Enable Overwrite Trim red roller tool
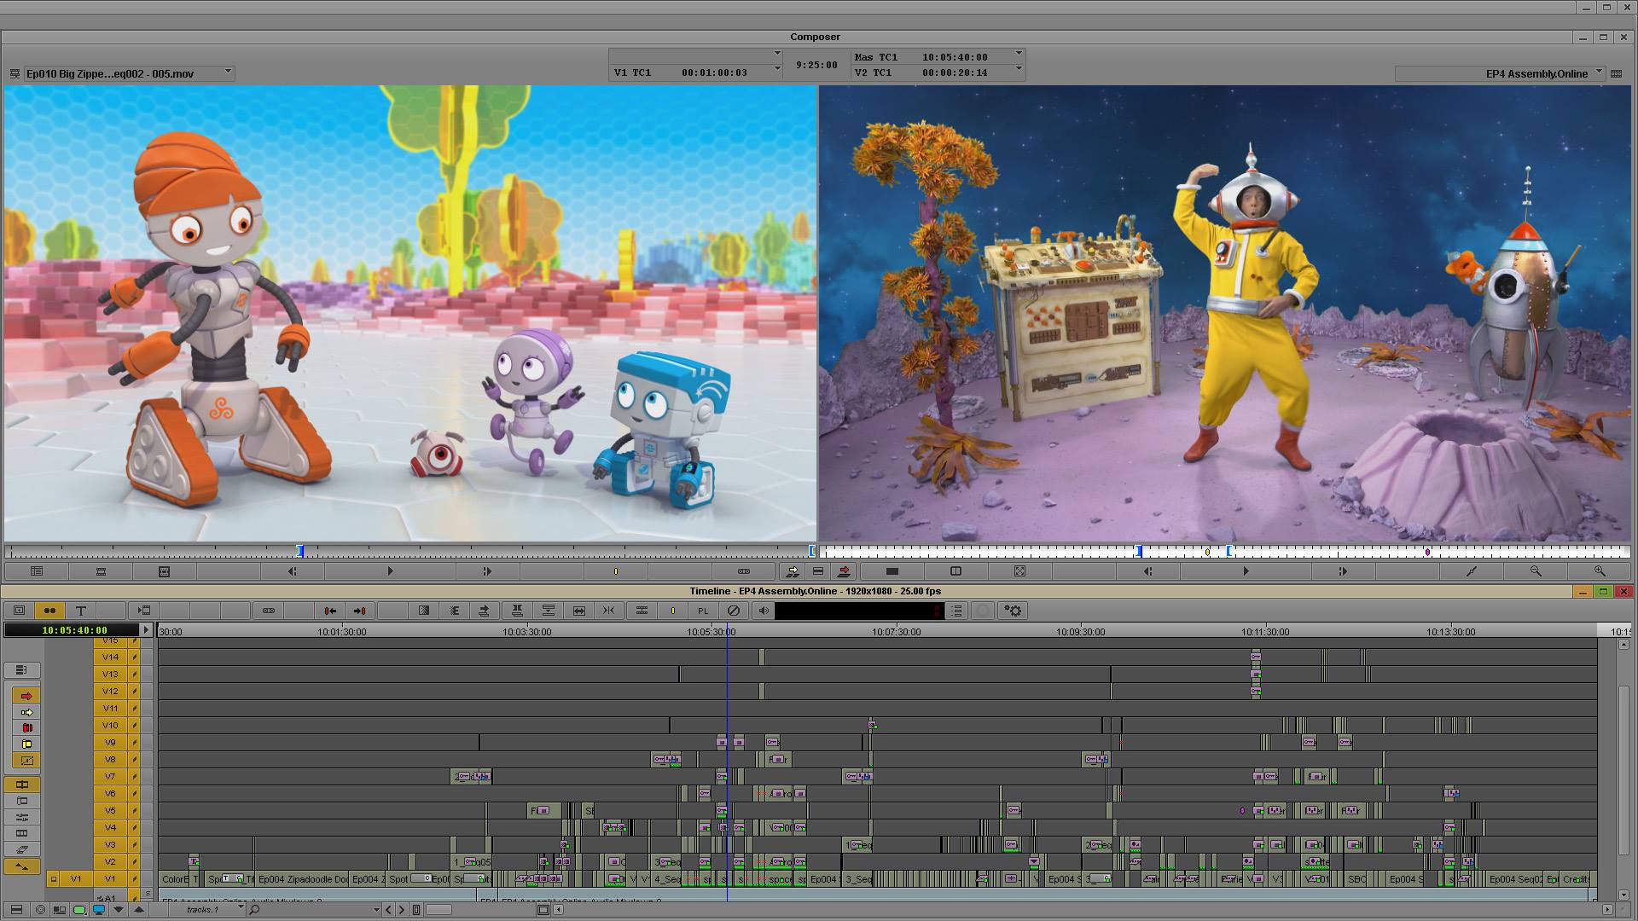 click(x=26, y=728)
